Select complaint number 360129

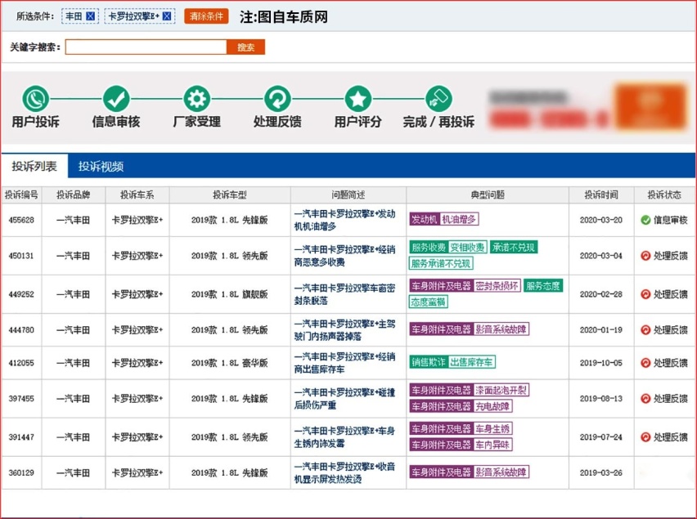pos(21,473)
